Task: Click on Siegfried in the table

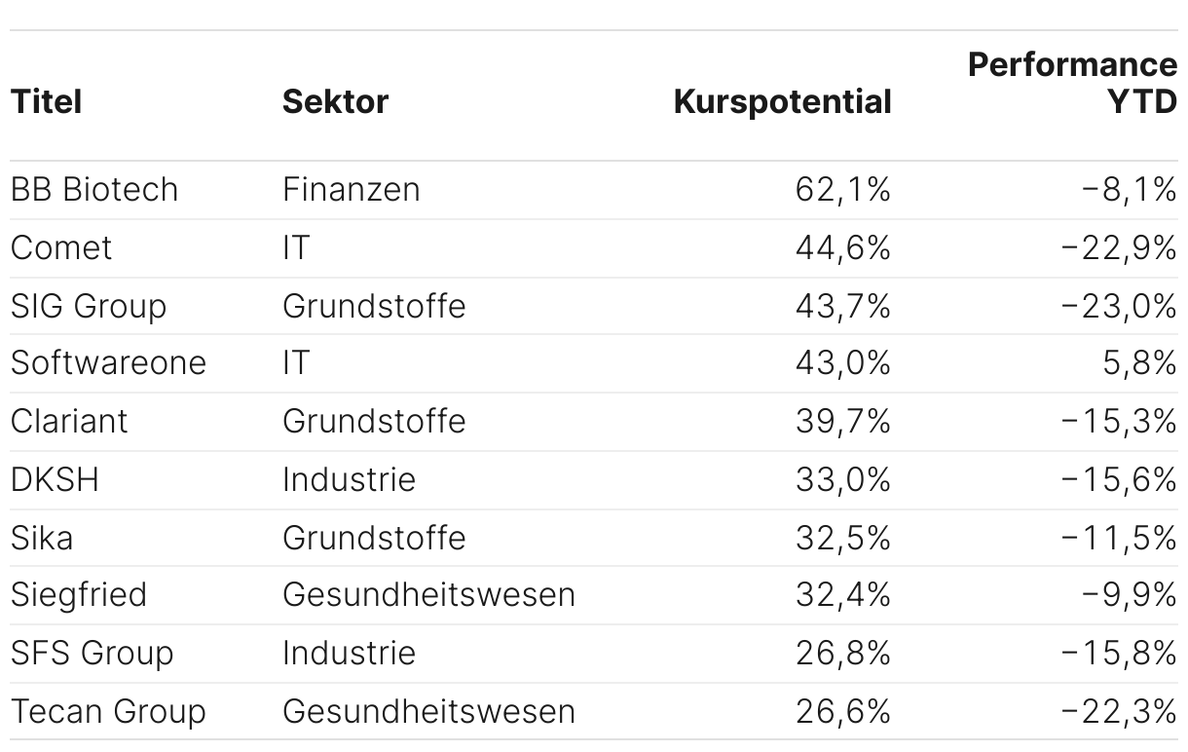Action: [x=79, y=595]
